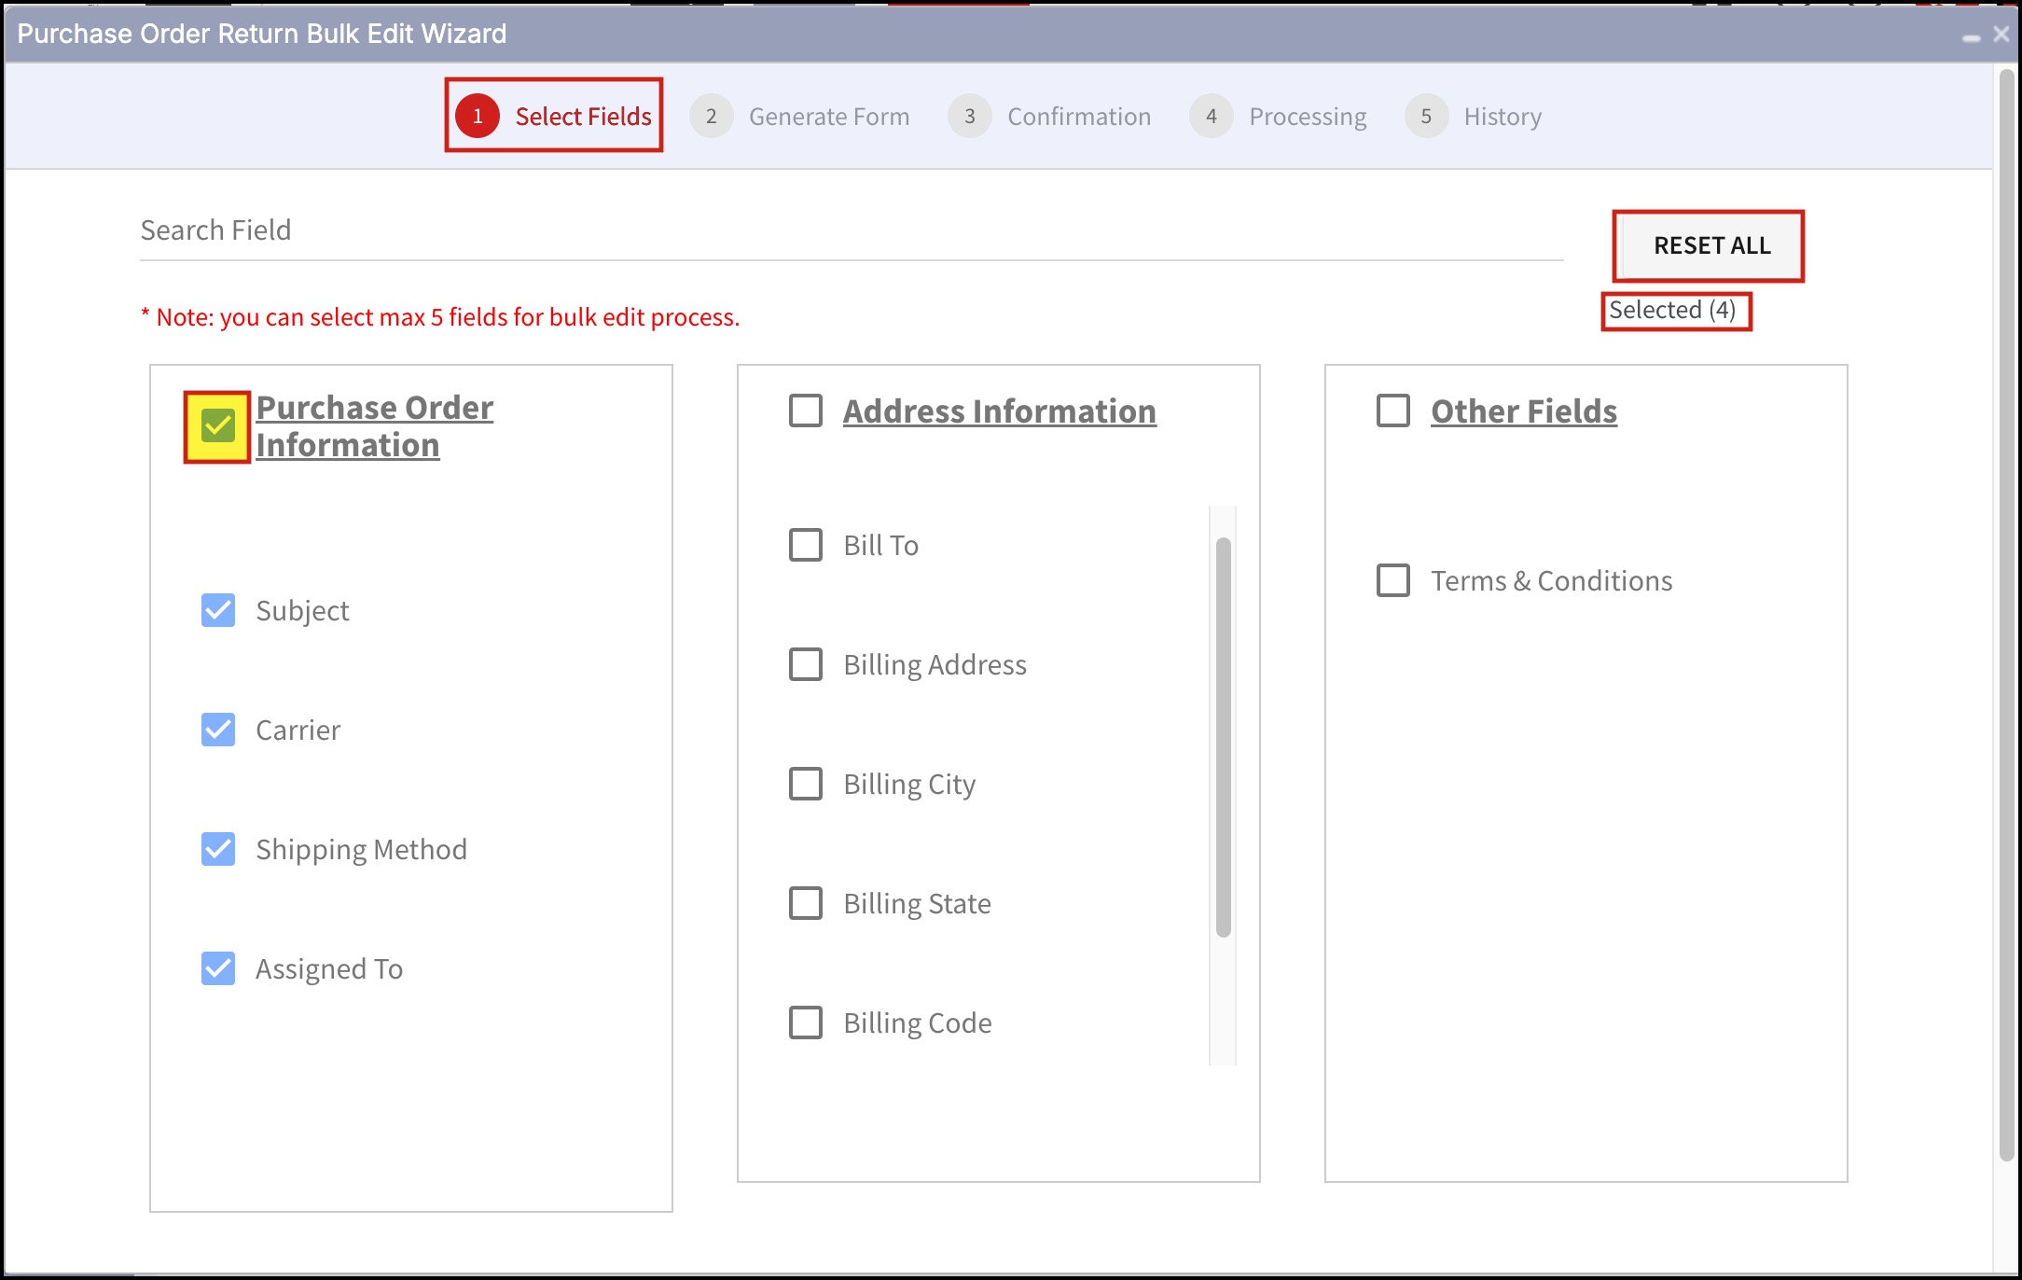Click the Address Information heading link
Screen dimensions: 2022x1280
click(x=999, y=411)
